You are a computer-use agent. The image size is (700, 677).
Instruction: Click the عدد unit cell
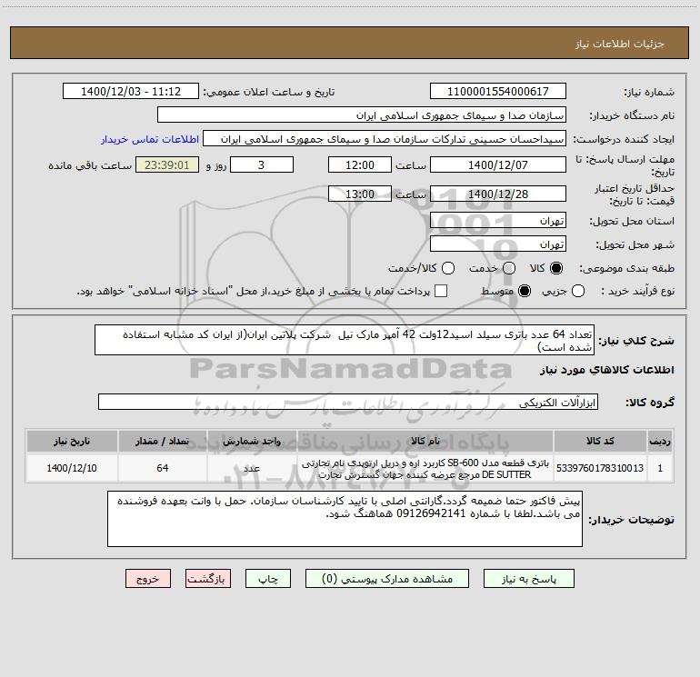pyautogui.click(x=252, y=468)
